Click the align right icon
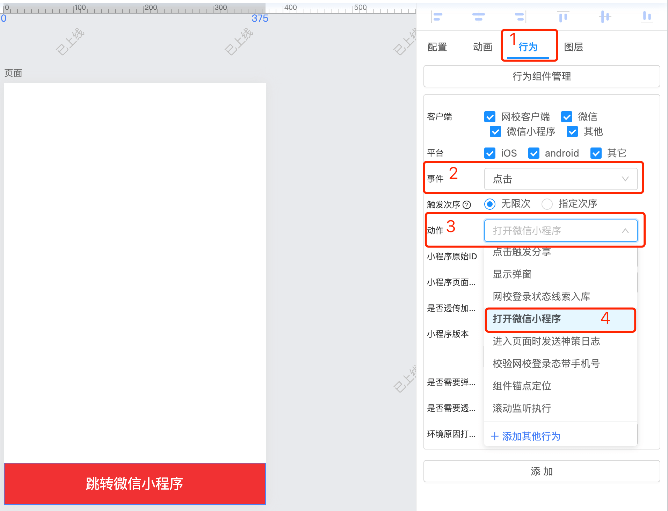The height and width of the screenshot is (511, 668). point(520,16)
